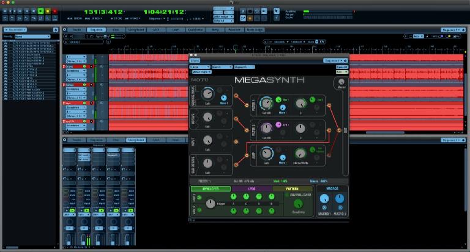470x252 pixels.
Task: Open Drums track settings arrow menu
Action: tap(91, 67)
